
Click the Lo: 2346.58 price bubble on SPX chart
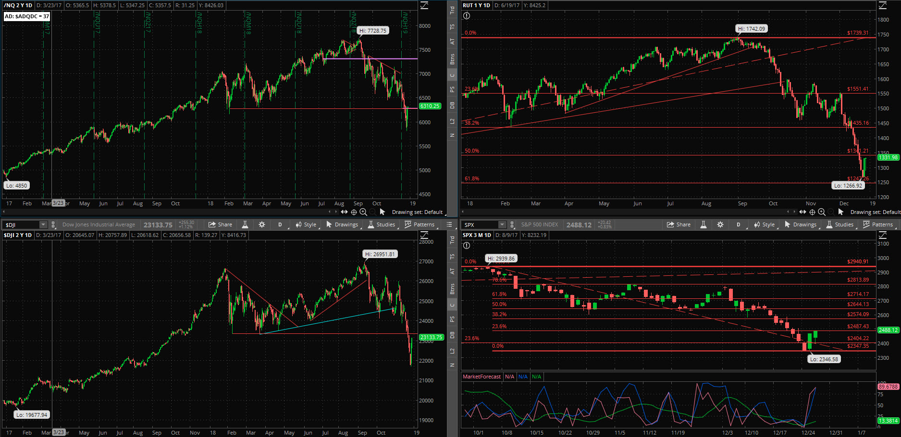824,359
